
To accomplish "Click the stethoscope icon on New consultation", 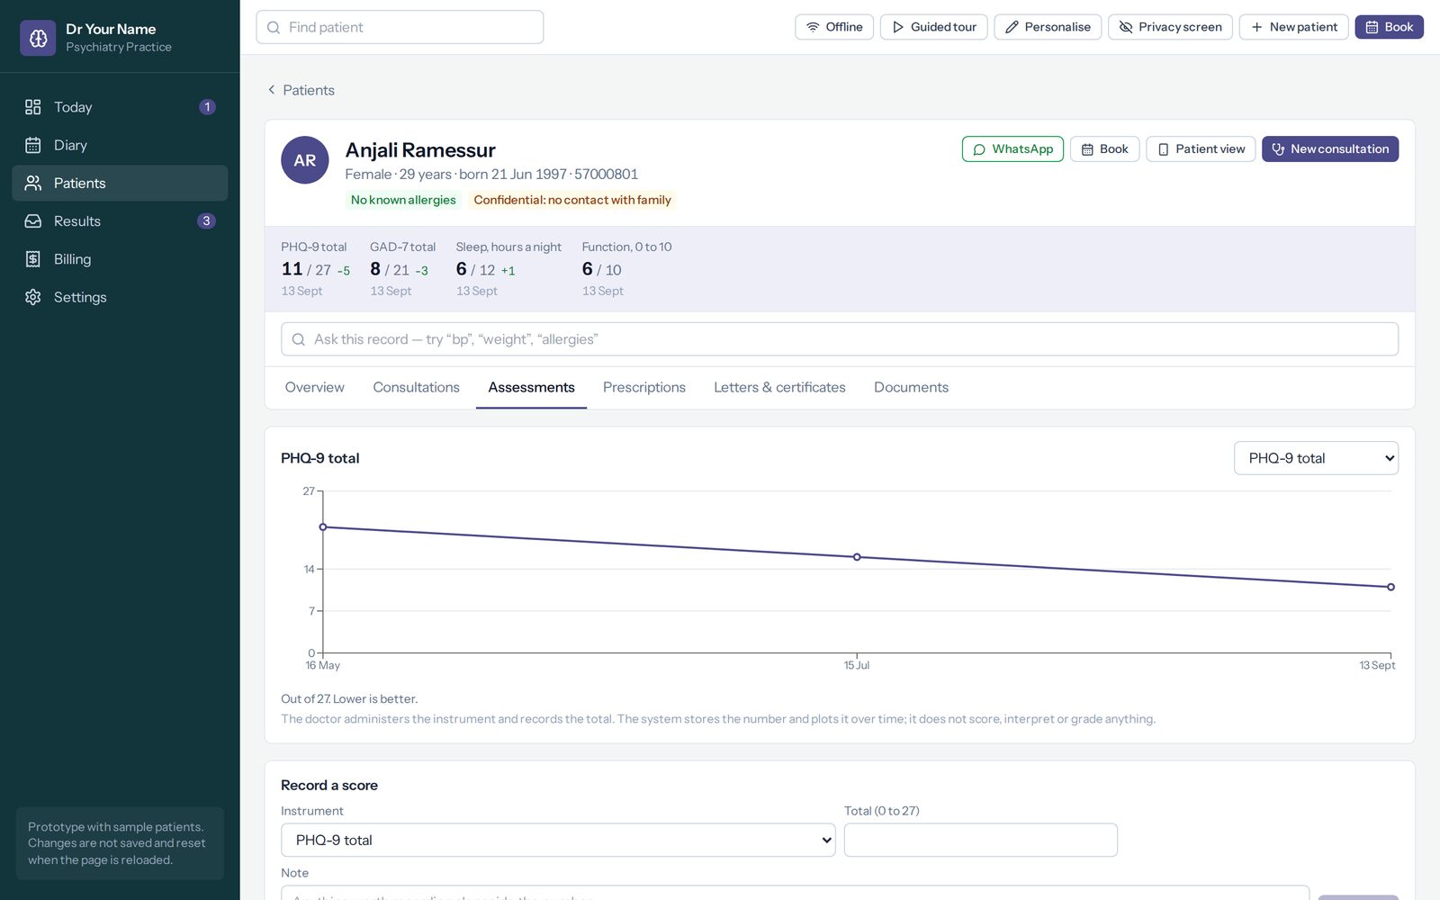I will tap(1278, 149).
